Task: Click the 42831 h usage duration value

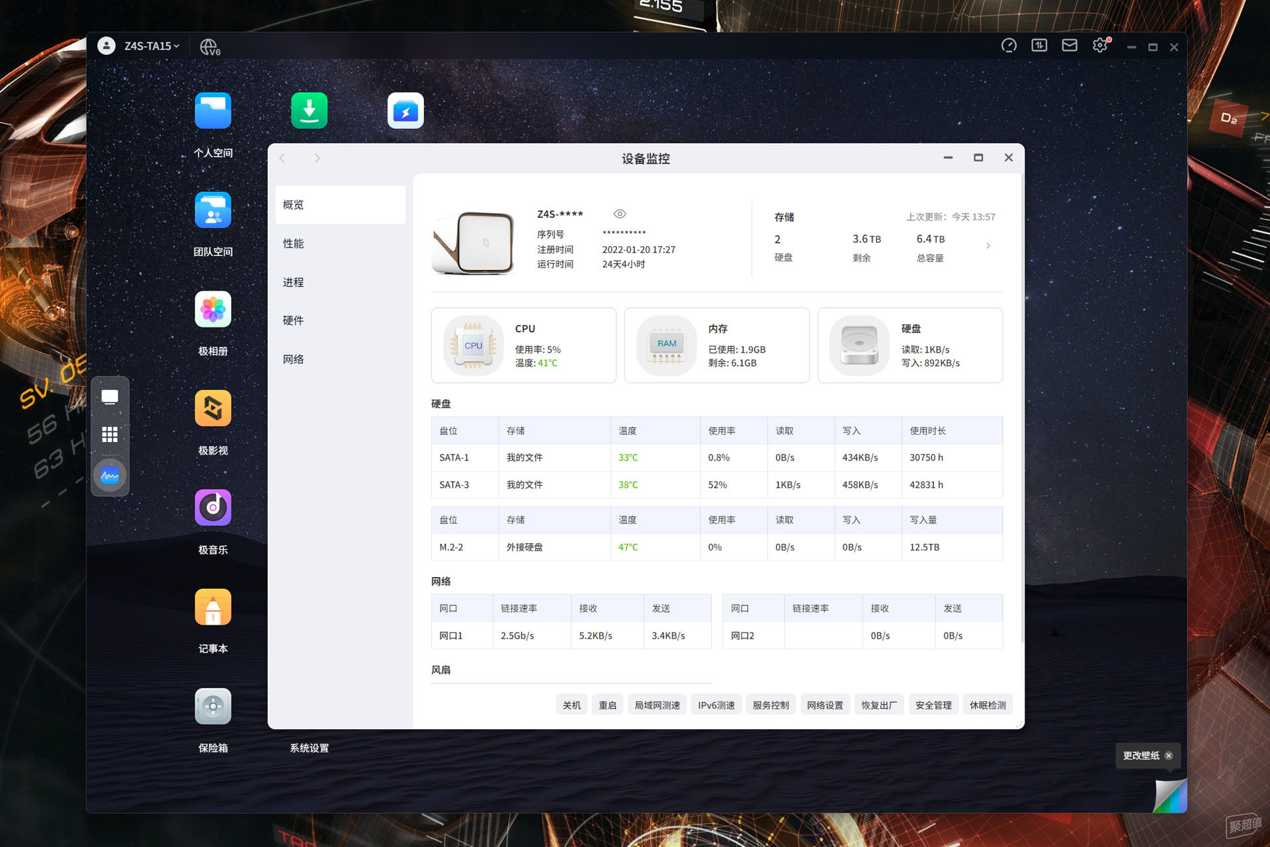Action: 926,484
